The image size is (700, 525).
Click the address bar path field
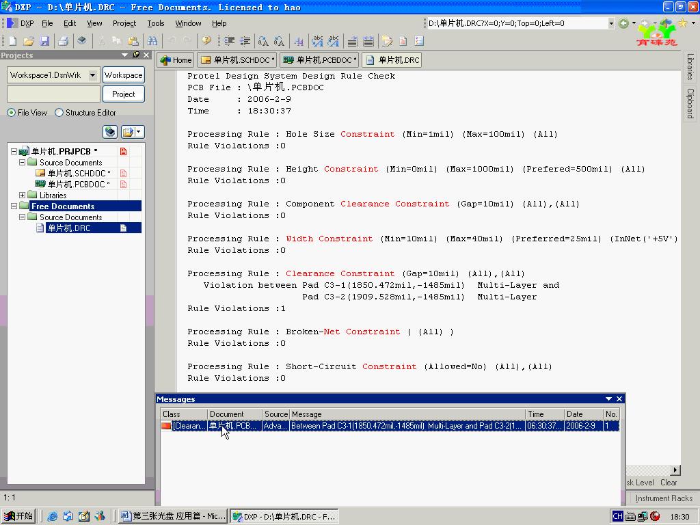tap(517, 23)
